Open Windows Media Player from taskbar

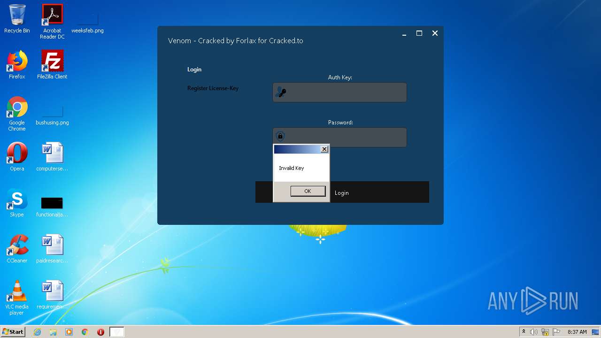69,332
